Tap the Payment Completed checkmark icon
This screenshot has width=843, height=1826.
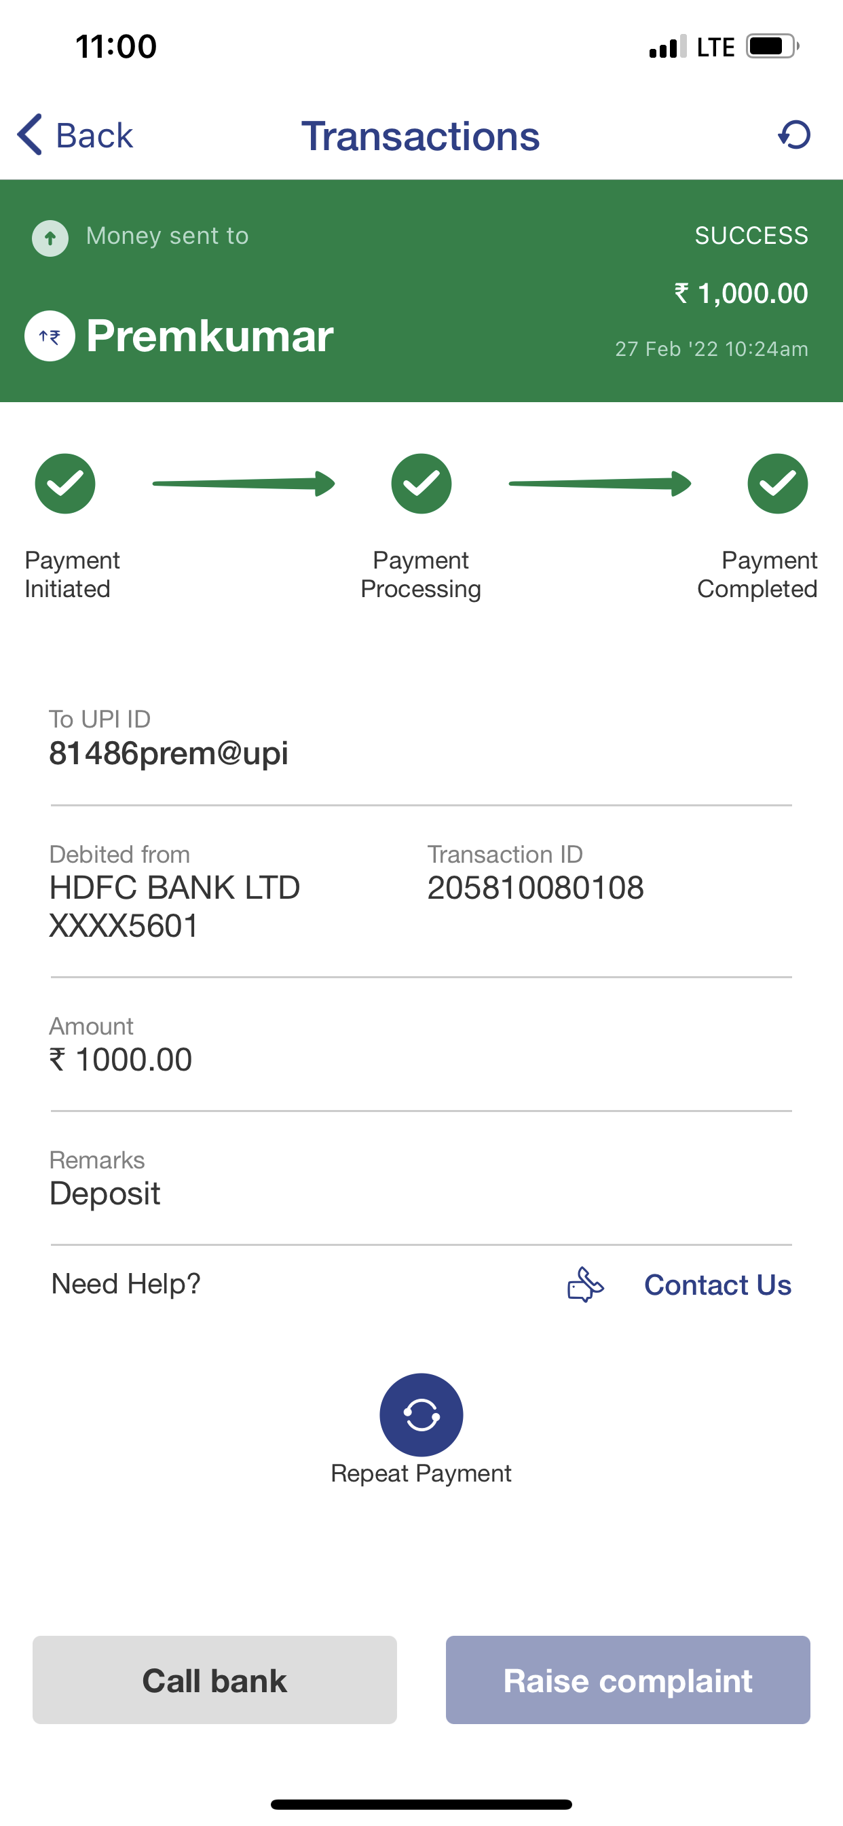(x=777, y=484)
